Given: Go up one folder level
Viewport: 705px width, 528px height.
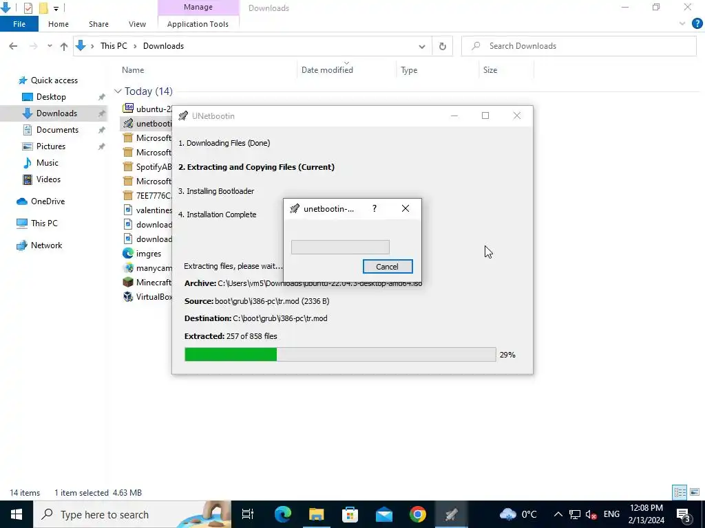Looking at the screenshot, I should [x=64, y=46].
